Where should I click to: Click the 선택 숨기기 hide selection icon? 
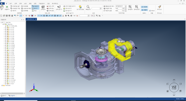(x=59, y=7)
